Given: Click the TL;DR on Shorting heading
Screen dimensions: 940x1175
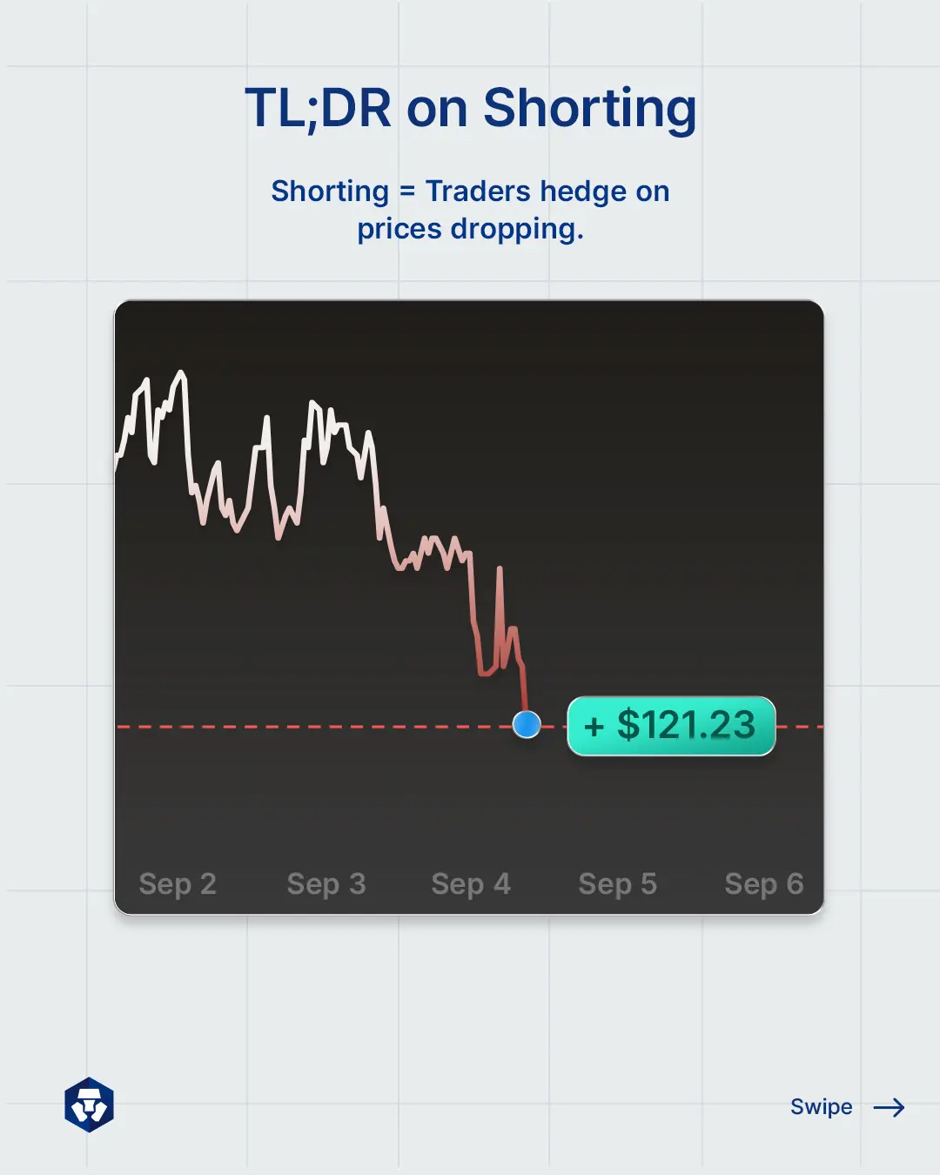Looking at the screenshot, I should tap(470, 110).
